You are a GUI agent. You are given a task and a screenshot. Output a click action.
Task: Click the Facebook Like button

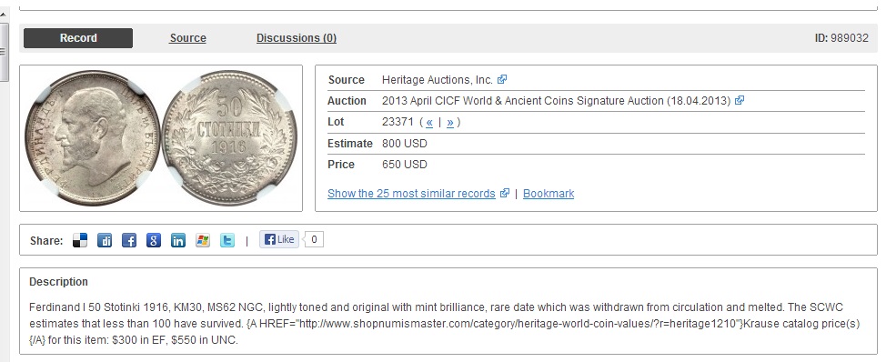point(279,239)
